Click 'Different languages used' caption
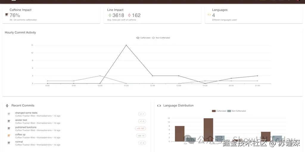Viewport: 305px width, 152px height. (224, 20)
